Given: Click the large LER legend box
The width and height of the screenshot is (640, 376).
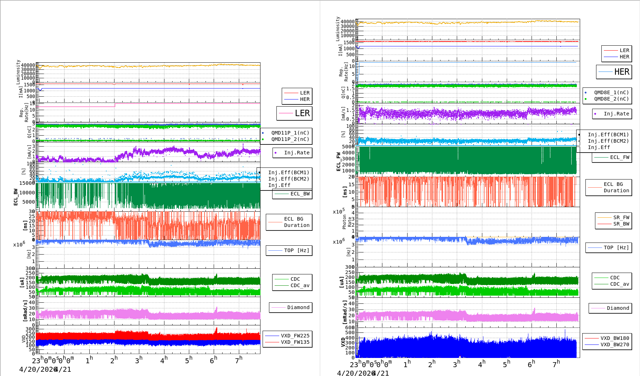Looking at the screenshot, I should coord(294,113).
